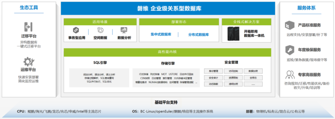Click the 迁移平台 migration arrow icon
The height and width of the screenshot is (119, 335).
pos(28,27)
